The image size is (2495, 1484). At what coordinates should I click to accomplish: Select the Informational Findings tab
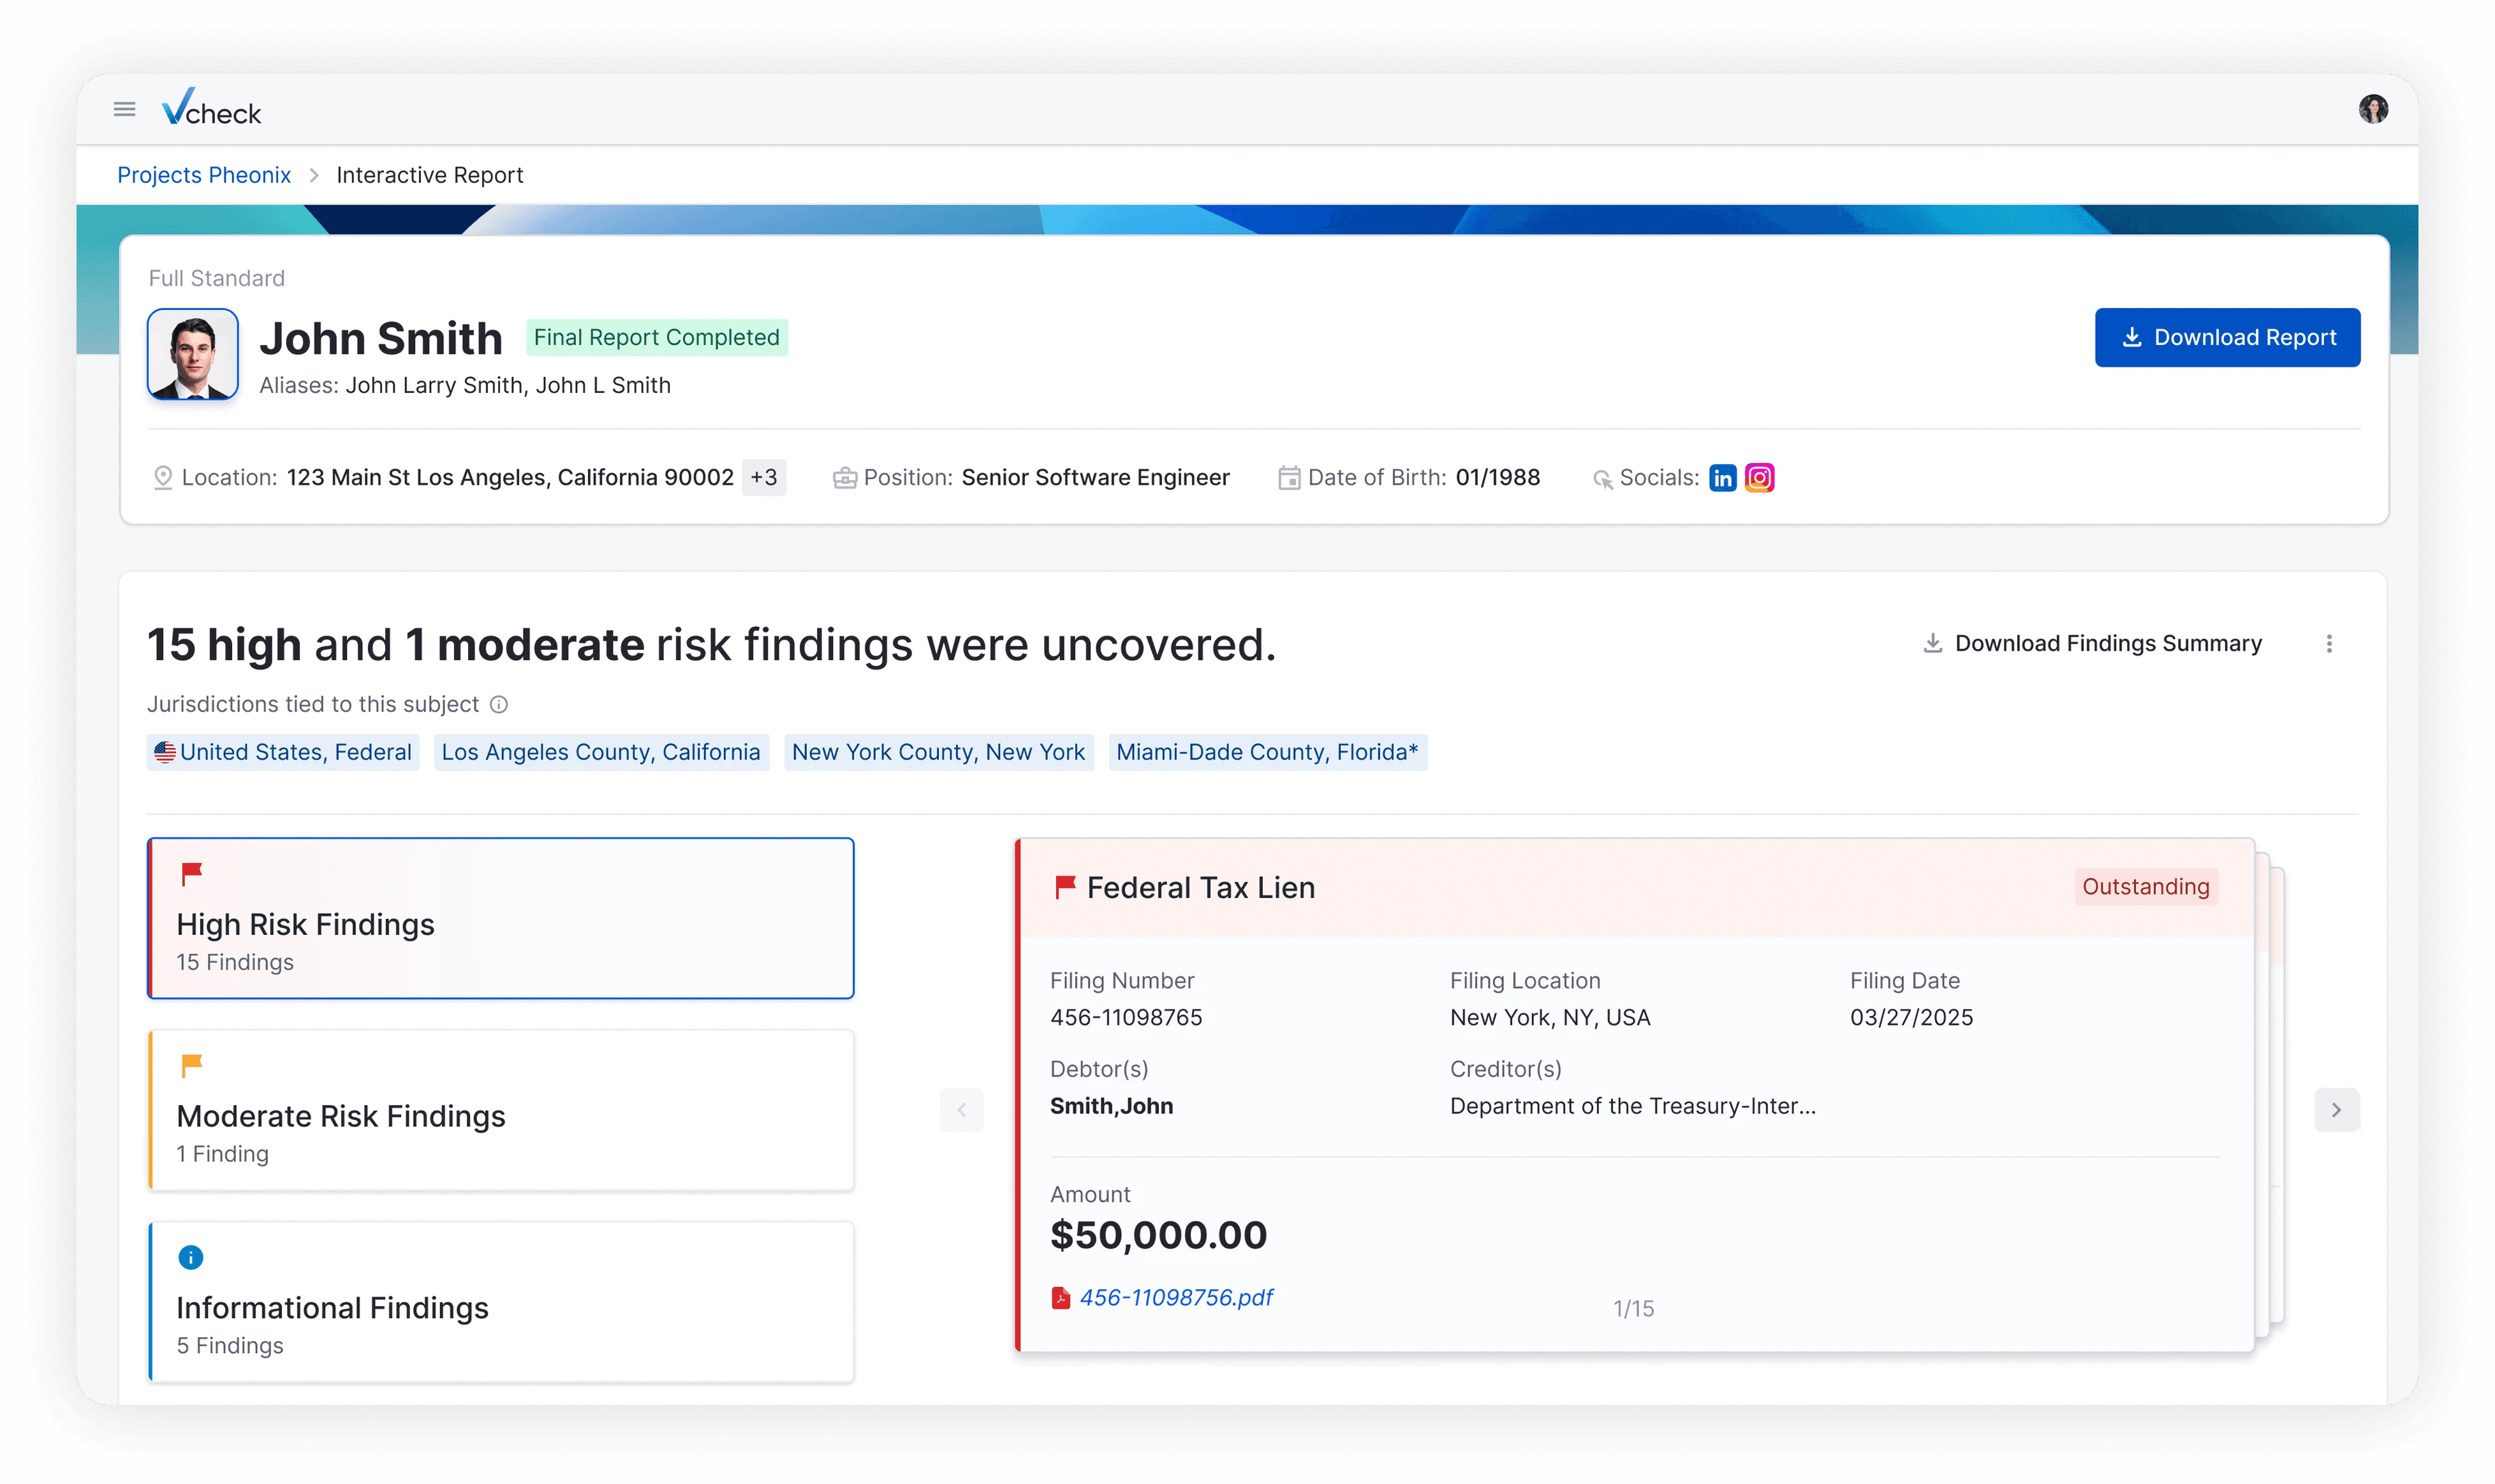500,1302
